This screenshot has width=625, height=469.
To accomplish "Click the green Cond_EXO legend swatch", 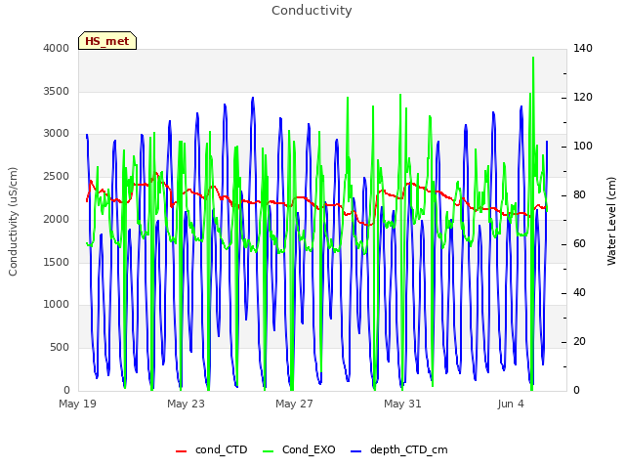I will pos(269,451).
